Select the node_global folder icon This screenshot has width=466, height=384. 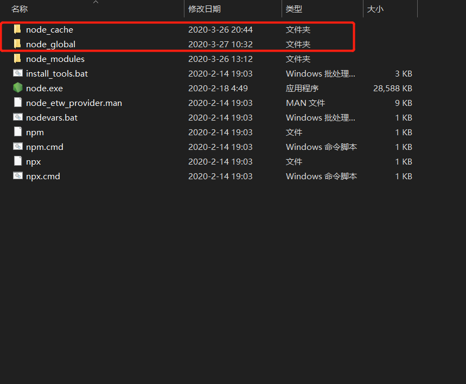[17, 44]
